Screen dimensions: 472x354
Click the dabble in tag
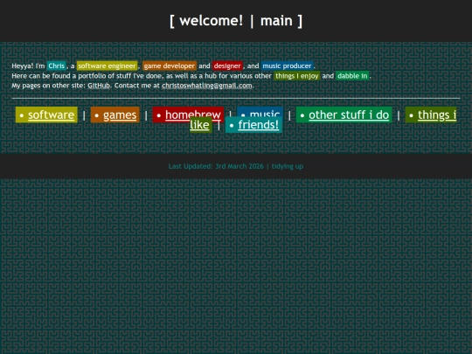click(x=352, y=76)
